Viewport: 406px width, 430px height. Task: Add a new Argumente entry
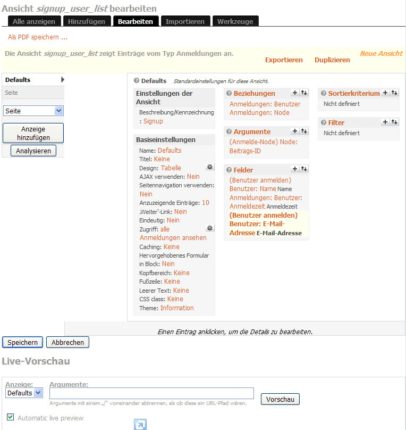295,131
